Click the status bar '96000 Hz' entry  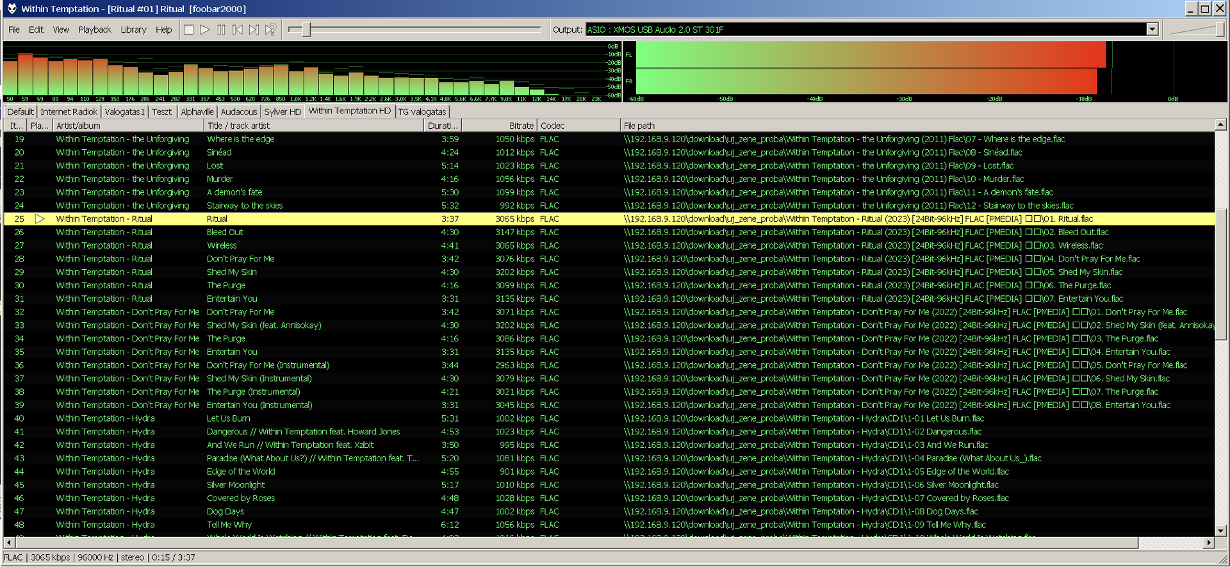(x=96, y=557)
